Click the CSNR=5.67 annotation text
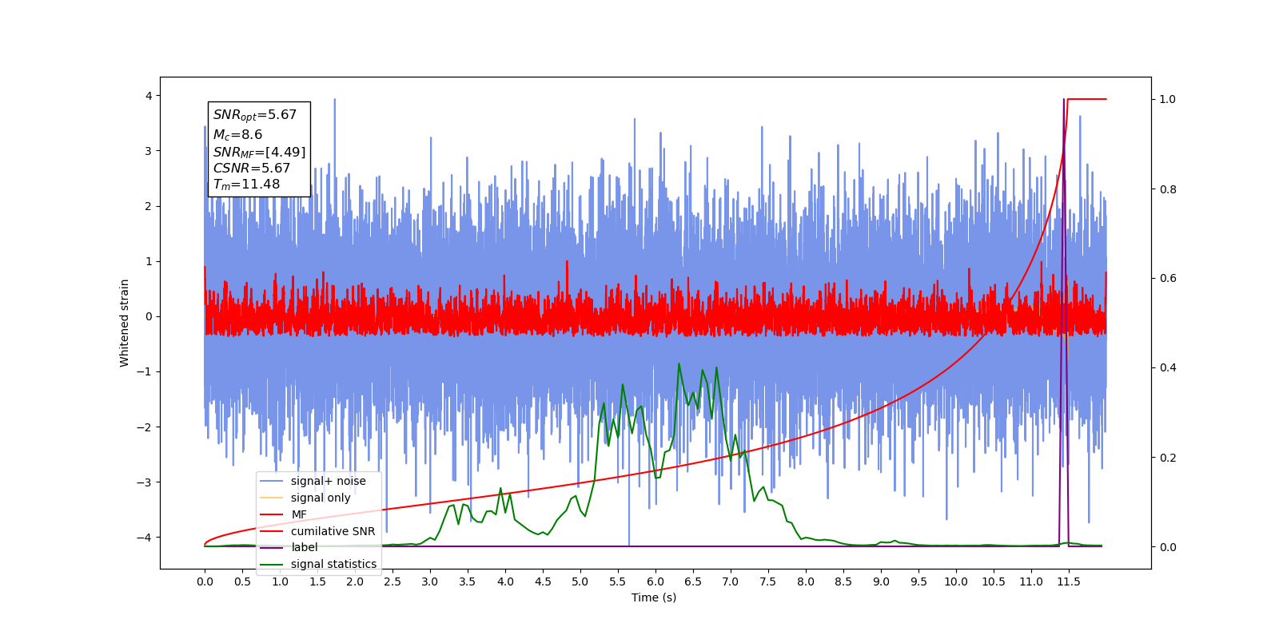The width and height of the screenshot is (1279, 639). pyautogui.click(x=252, y=168)
